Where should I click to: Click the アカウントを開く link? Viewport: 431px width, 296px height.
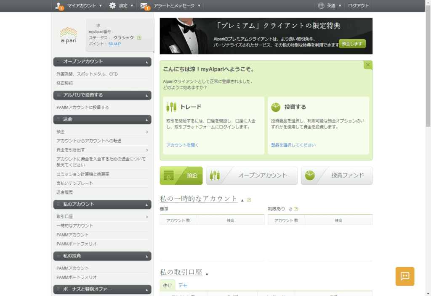[182, 145]
